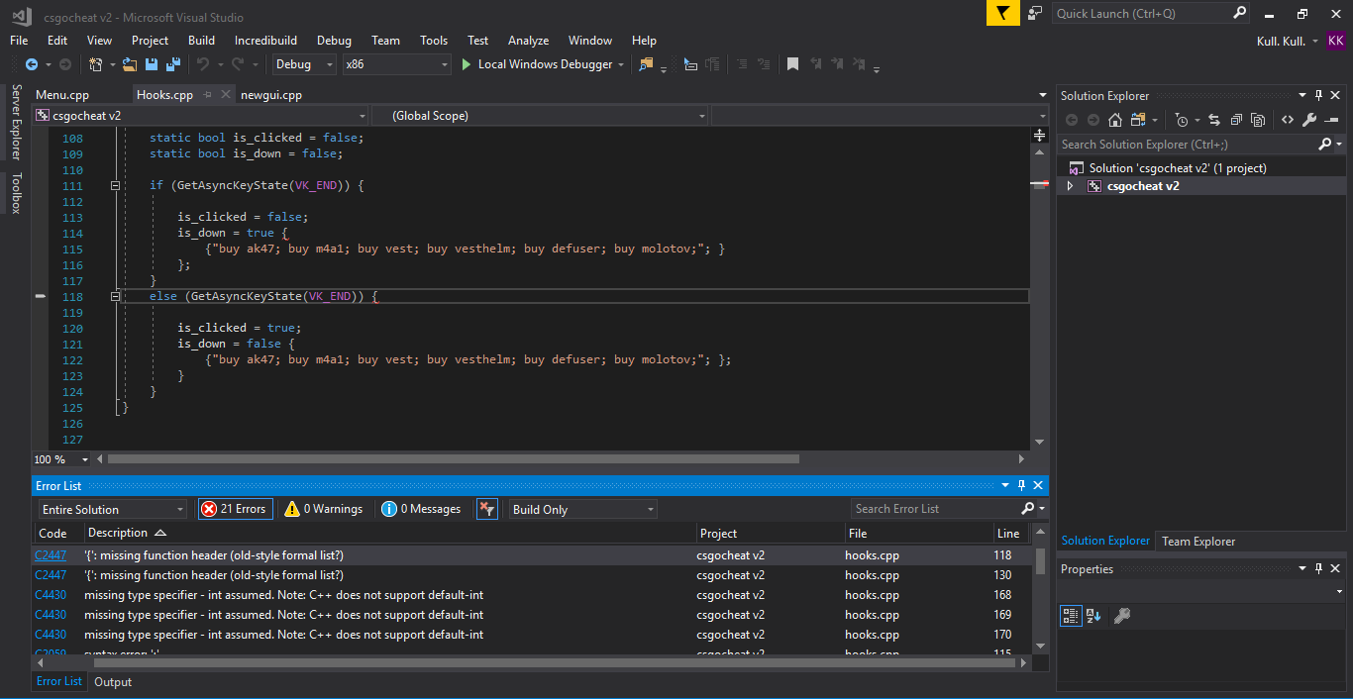Start the Local Windows Debugger
This screenshot has height=699, width=1353.
pos(536,64)
